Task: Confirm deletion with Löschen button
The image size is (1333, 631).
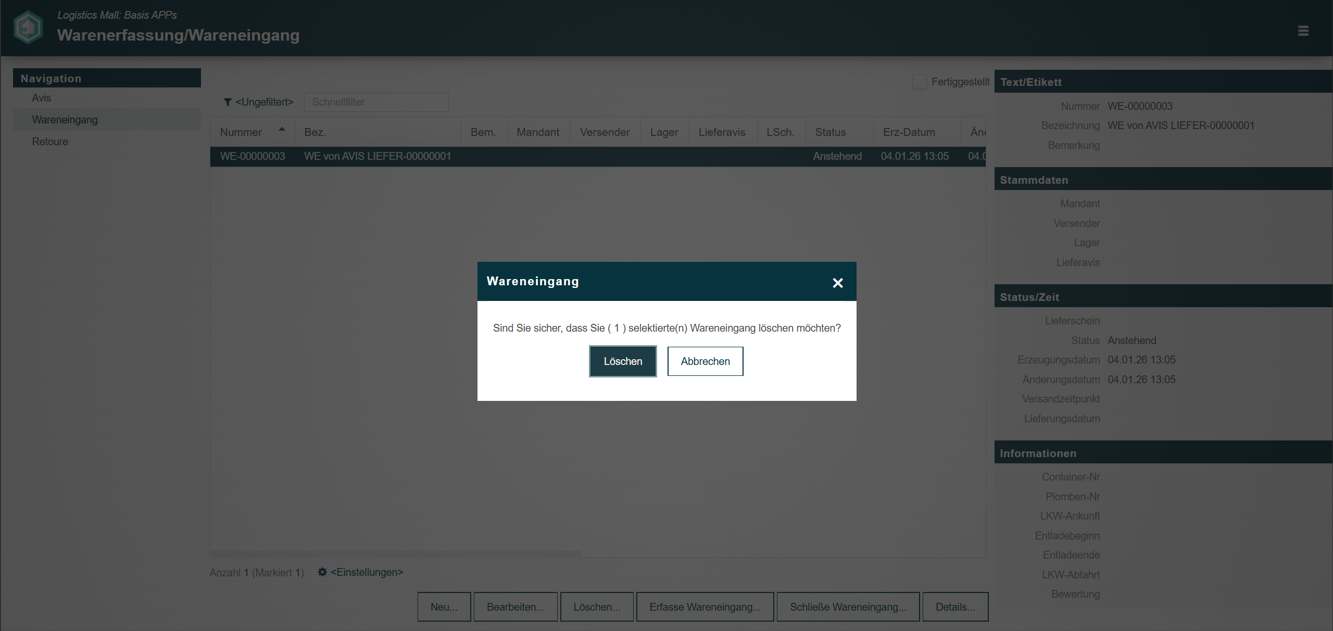Action: click(x=623, y=361)
